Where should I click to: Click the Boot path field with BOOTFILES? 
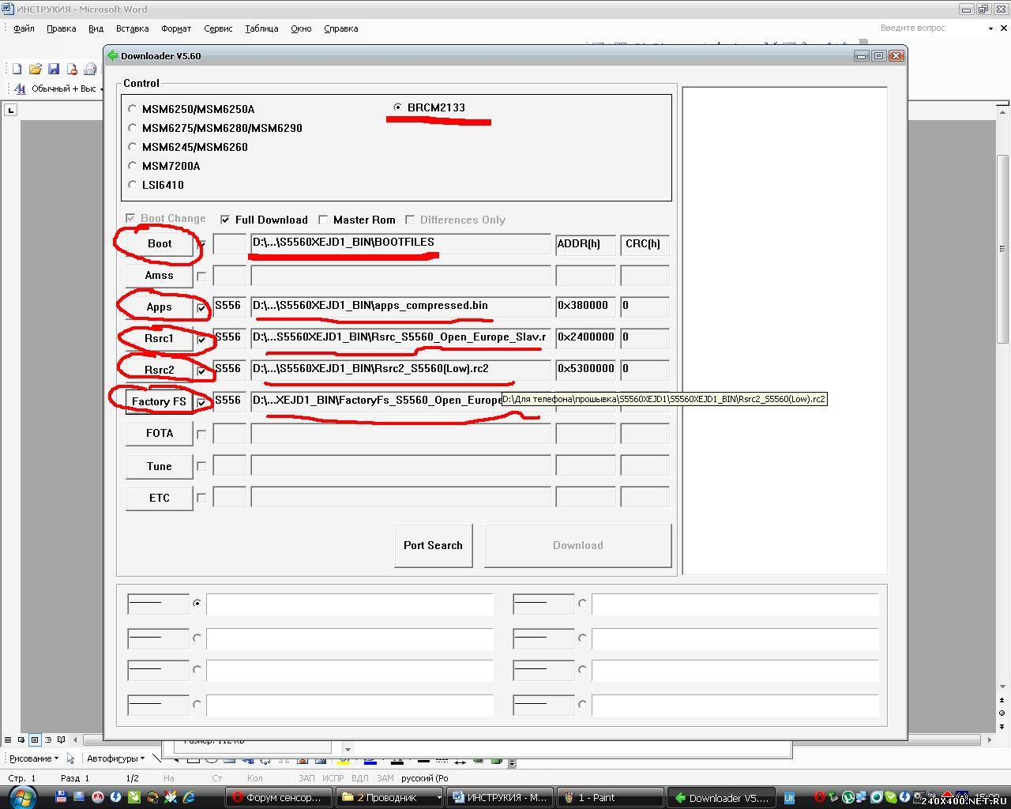point(400,243)
